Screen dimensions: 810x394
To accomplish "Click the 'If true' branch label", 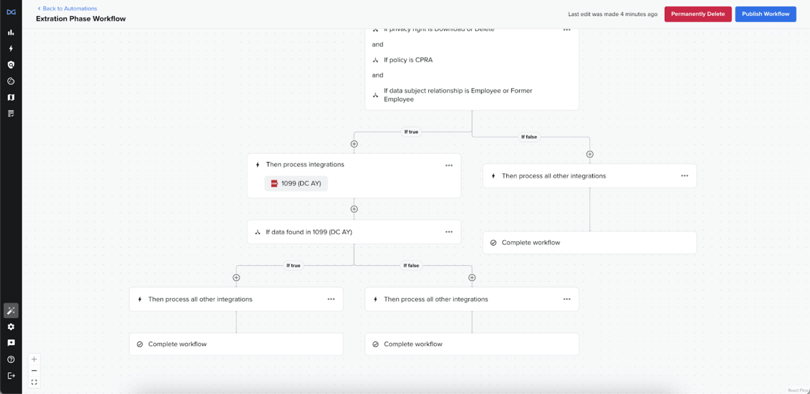I will coord(411,132).
